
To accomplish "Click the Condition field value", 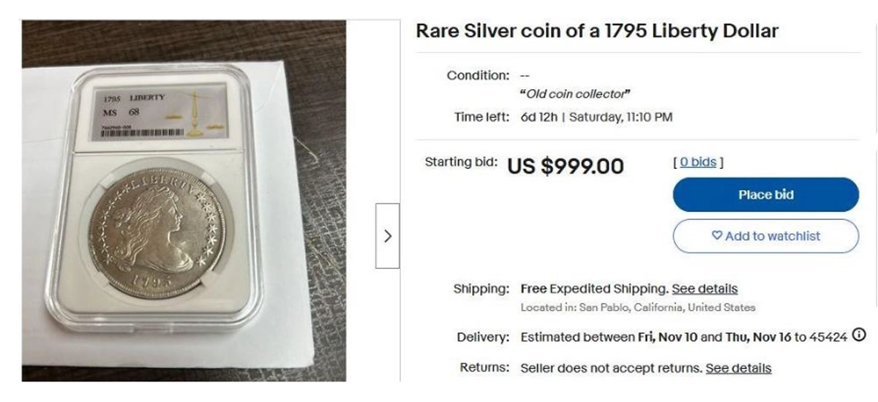I will [525, 75].
